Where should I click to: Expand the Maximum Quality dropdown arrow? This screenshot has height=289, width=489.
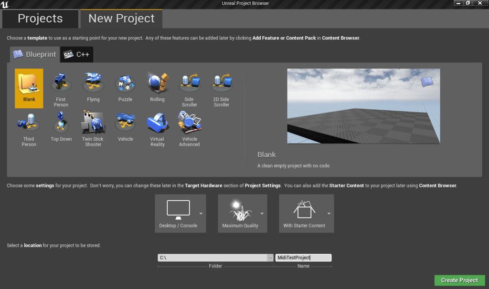pos(262,213)
